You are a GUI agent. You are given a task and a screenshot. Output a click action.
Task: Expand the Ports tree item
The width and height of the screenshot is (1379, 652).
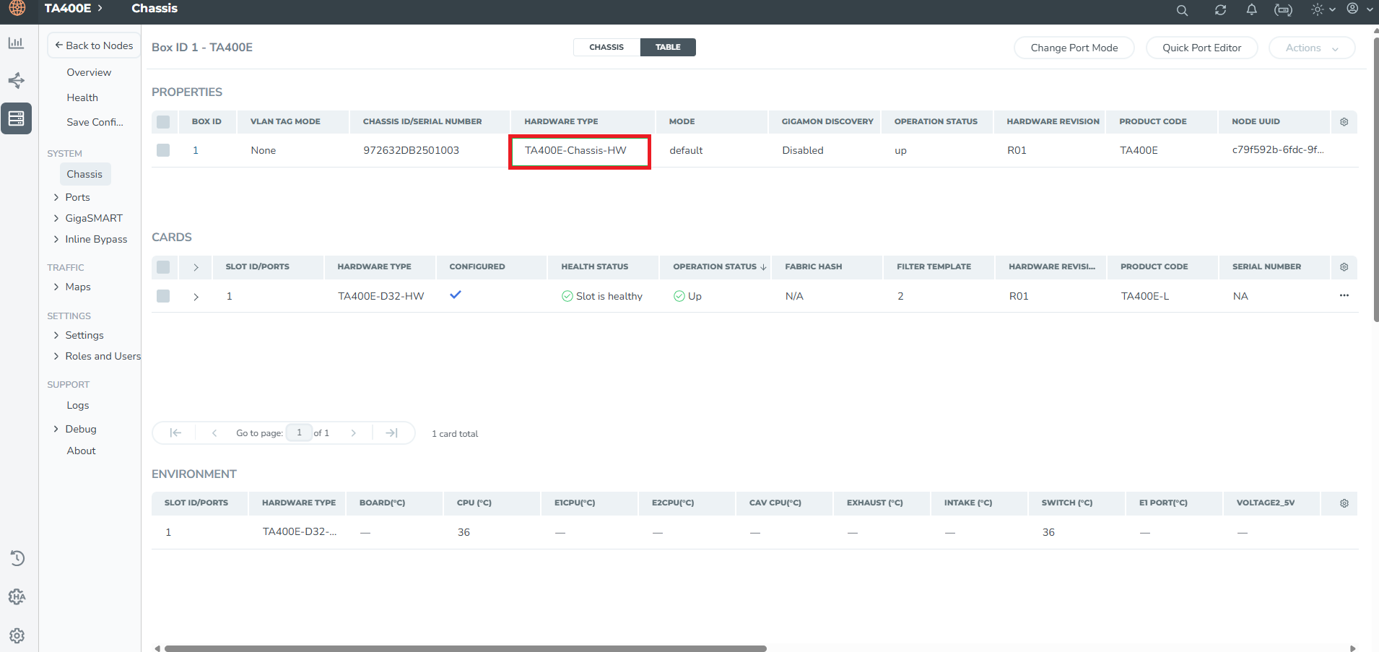(x=56, y=197)
